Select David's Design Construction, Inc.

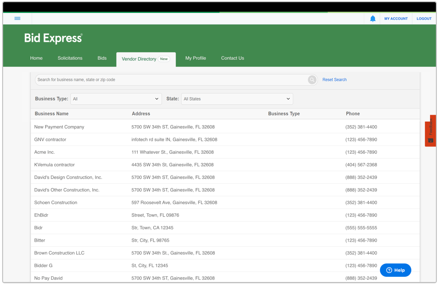68,177
